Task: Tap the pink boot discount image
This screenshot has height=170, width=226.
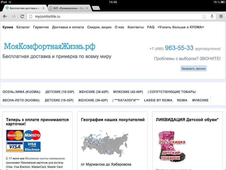Action: (x=173, y=146)
